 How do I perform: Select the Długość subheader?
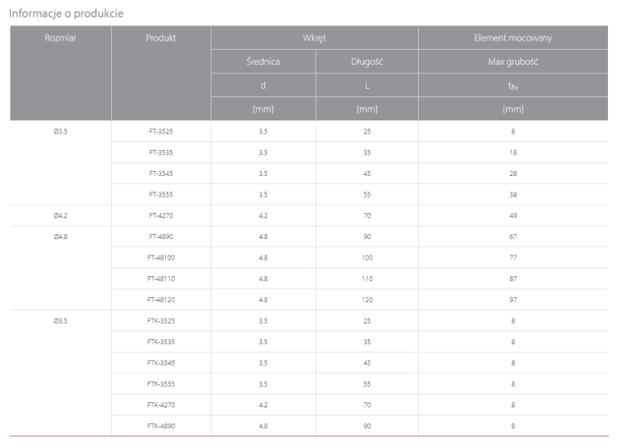(367, 61)
